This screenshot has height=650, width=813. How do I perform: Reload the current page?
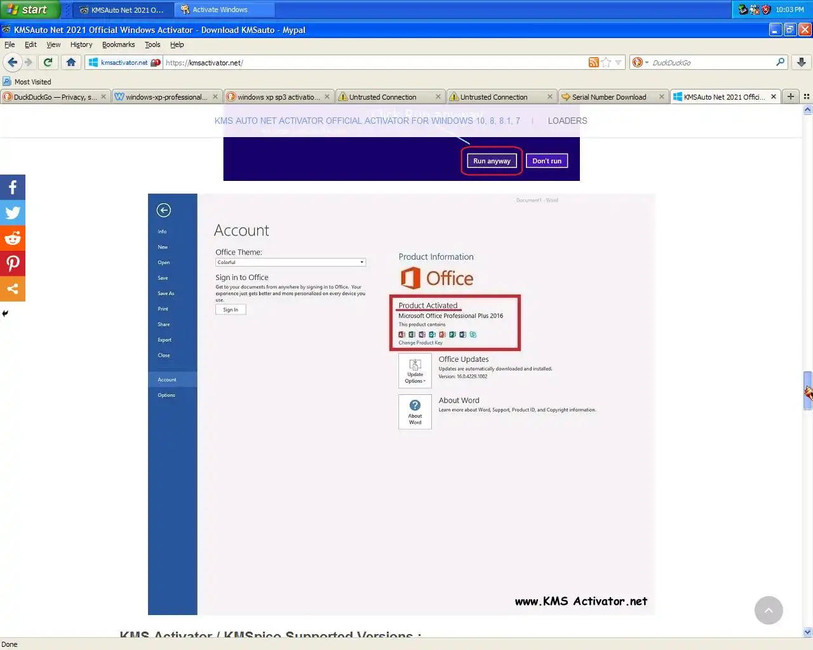pyautogui.click(x=48, y=62)
